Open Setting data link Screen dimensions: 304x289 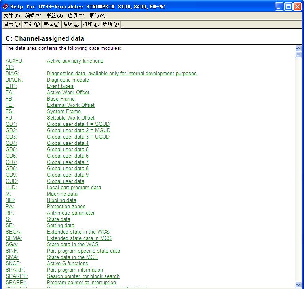coord(61,225)
